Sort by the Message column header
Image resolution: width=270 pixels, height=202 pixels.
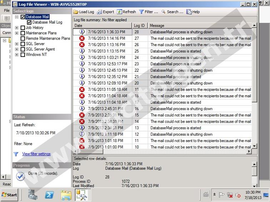(200, 25)
